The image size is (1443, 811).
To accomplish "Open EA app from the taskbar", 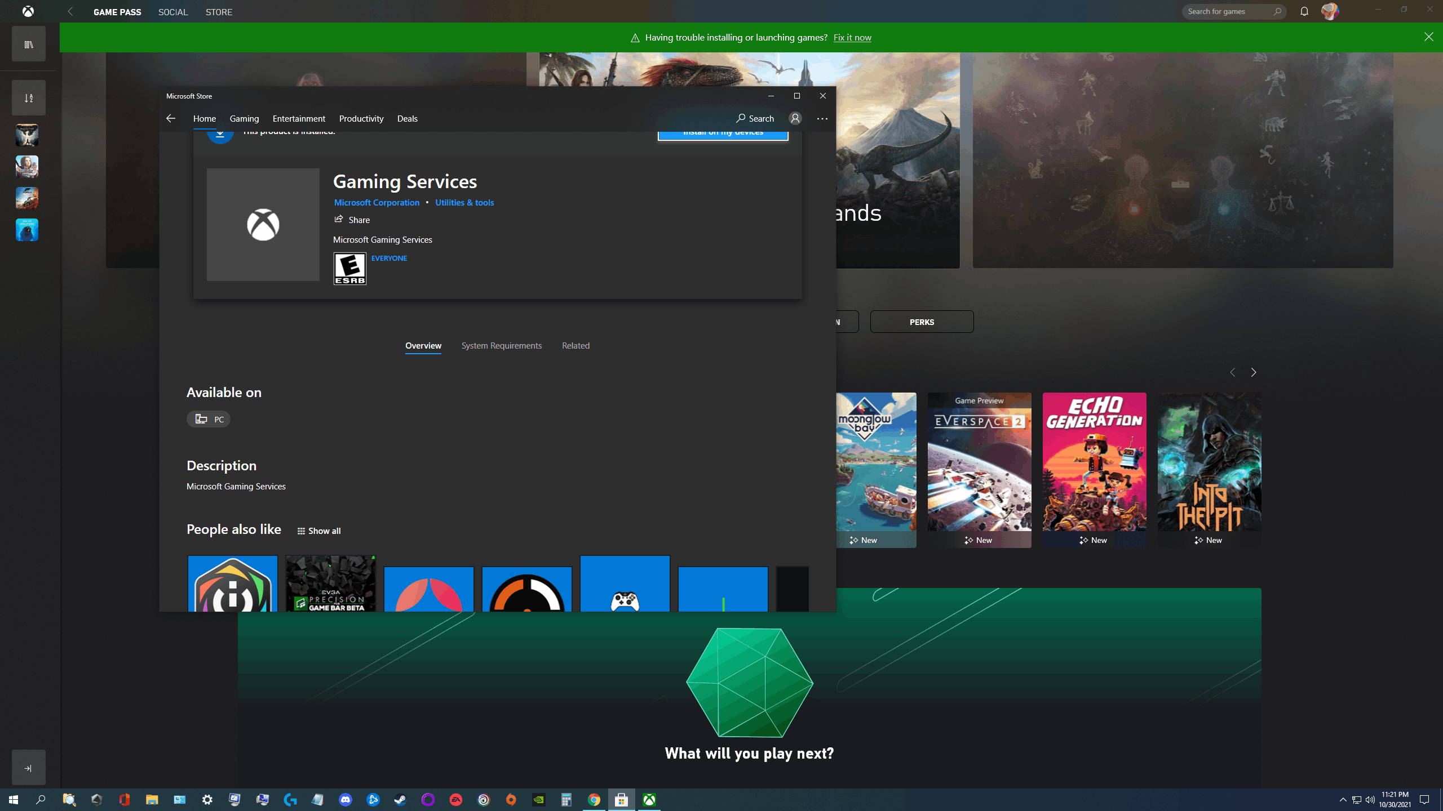I will 455,800.
